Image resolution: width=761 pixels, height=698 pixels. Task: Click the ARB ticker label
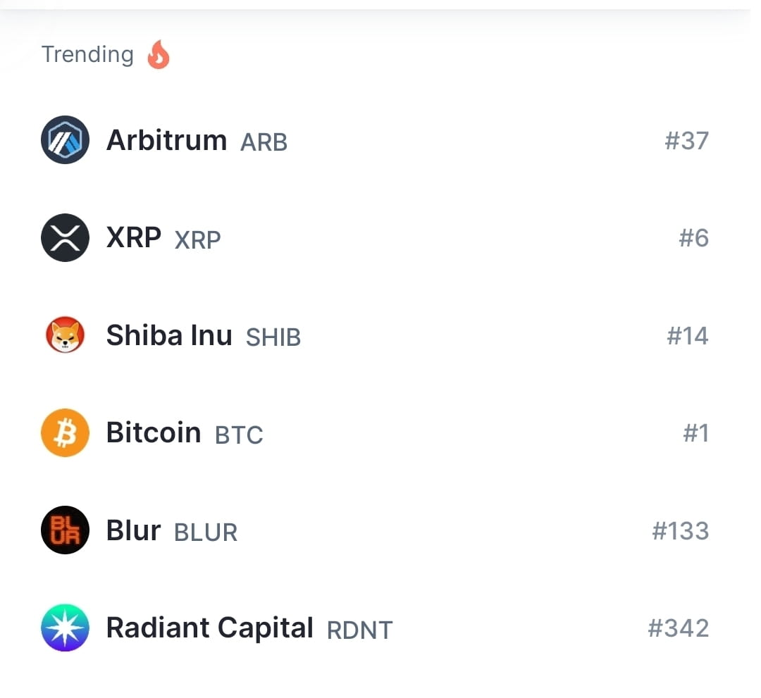pyautogui.click(x=264, y=142)
